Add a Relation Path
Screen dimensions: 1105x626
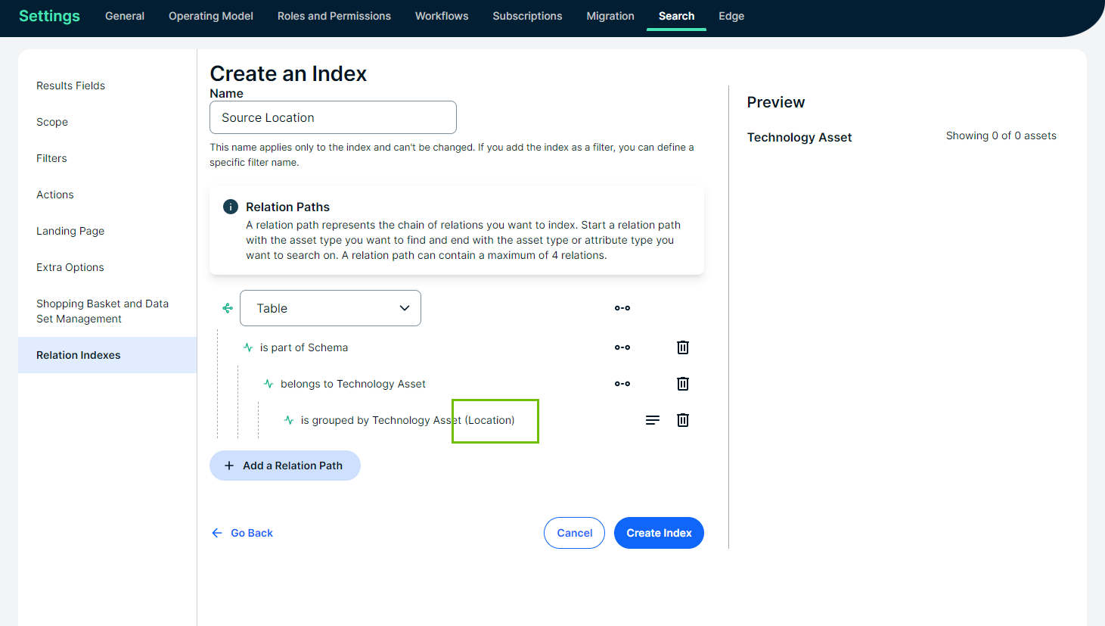pos(285,466)
